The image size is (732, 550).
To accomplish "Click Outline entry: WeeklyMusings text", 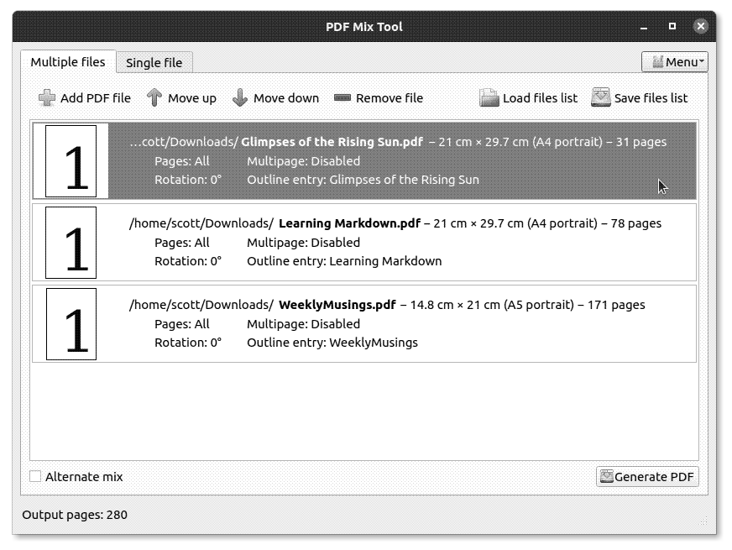I will pyautogui.click(x=332, y=343).
